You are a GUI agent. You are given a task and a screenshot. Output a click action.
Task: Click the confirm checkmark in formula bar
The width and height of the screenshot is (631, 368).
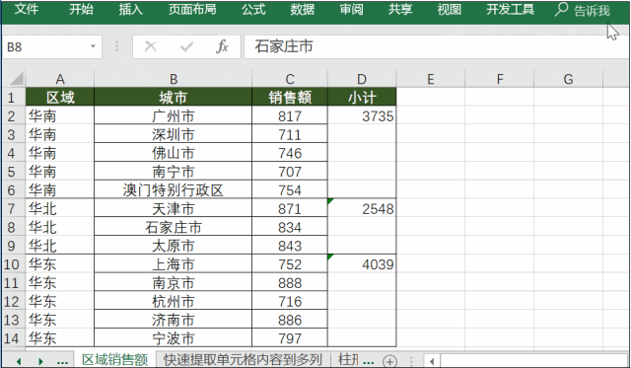(x=186, y=47)
